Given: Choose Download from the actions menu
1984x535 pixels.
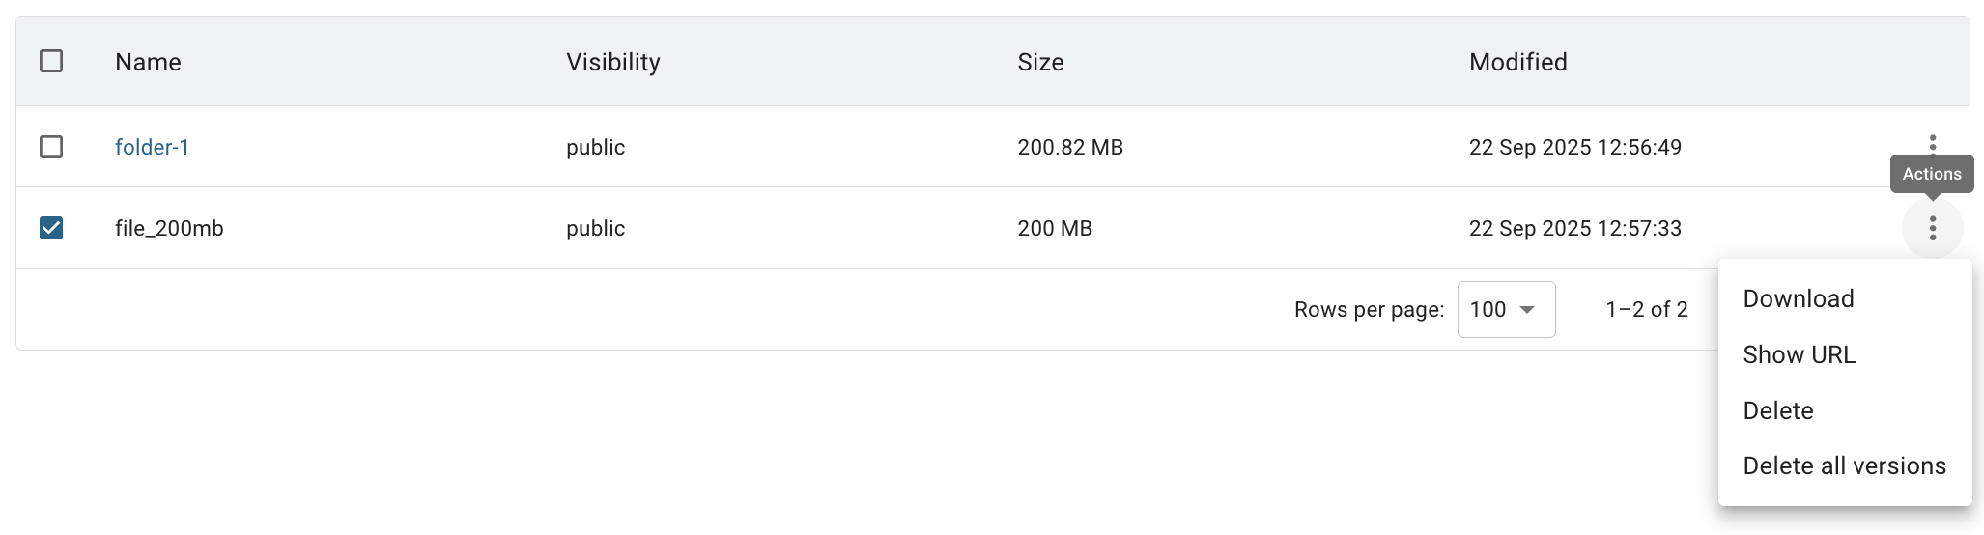Looking at the screenshot, I should click(1798, 299).
